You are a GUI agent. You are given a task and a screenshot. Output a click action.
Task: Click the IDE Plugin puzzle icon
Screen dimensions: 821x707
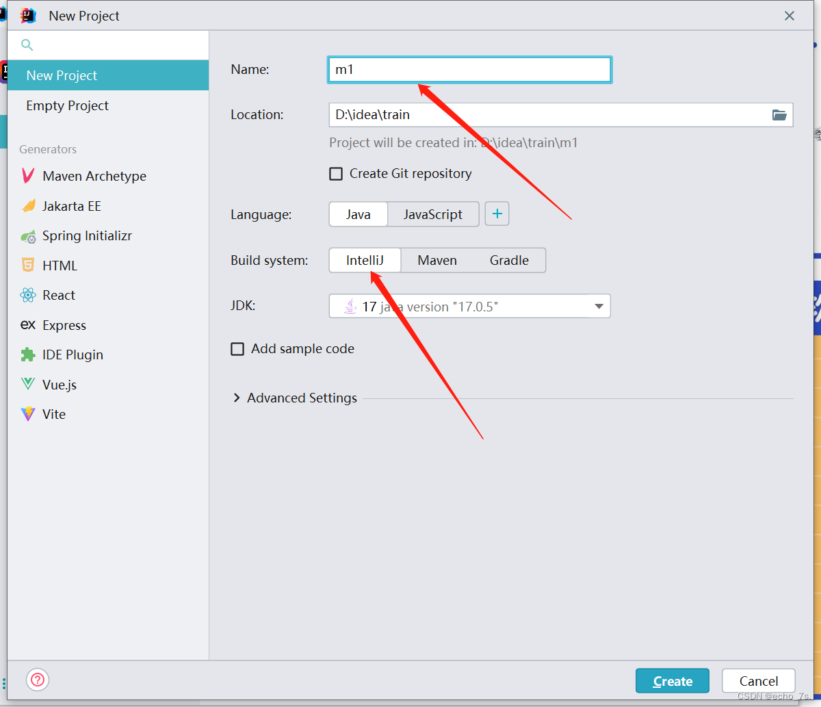[x=28, y=355]
